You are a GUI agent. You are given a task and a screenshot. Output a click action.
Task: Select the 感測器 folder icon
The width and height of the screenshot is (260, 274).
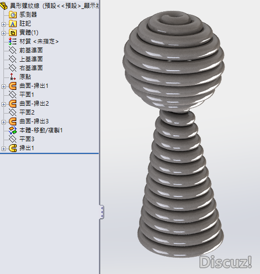click(x=13, y=15)
